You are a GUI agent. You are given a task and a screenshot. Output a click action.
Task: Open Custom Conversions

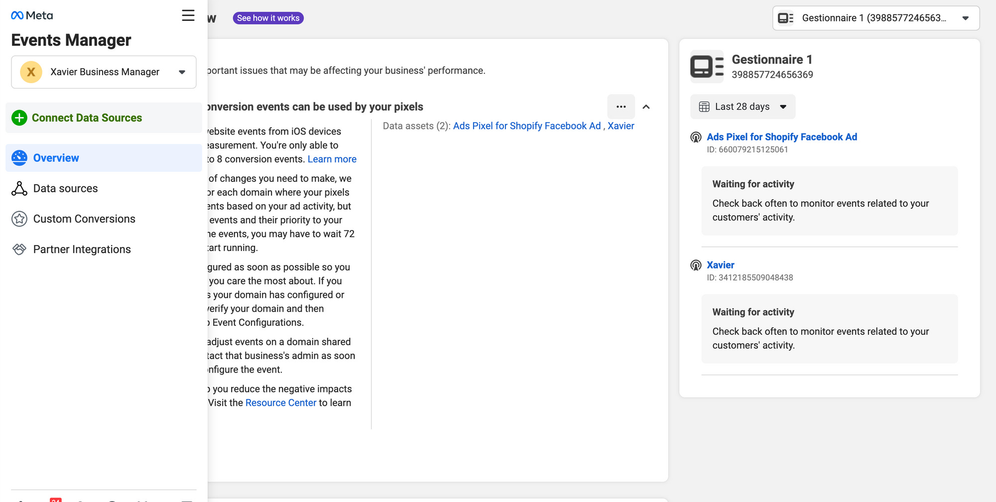click(x=104, y=219)
